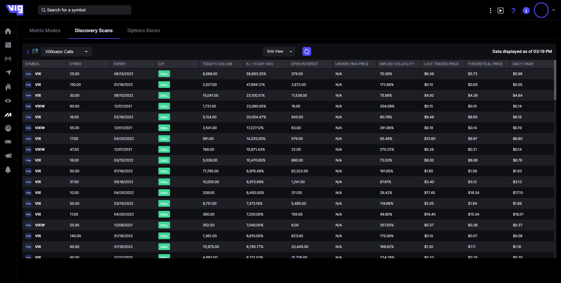Open the live broadcast signal icon
Screen dimensions: 561x283
point(8,59)
